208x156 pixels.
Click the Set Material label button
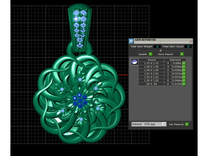(x=176, y=124)
